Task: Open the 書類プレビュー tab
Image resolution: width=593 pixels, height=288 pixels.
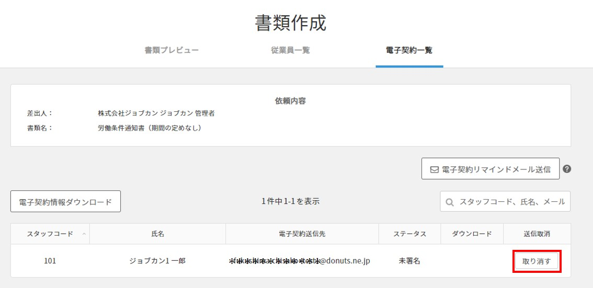Action: click(172, 51)
